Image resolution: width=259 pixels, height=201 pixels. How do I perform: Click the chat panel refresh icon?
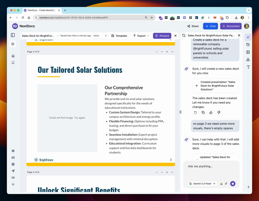184,35
